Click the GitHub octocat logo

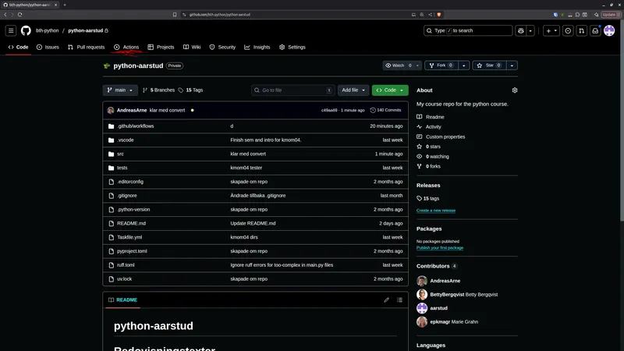point(26,30)
